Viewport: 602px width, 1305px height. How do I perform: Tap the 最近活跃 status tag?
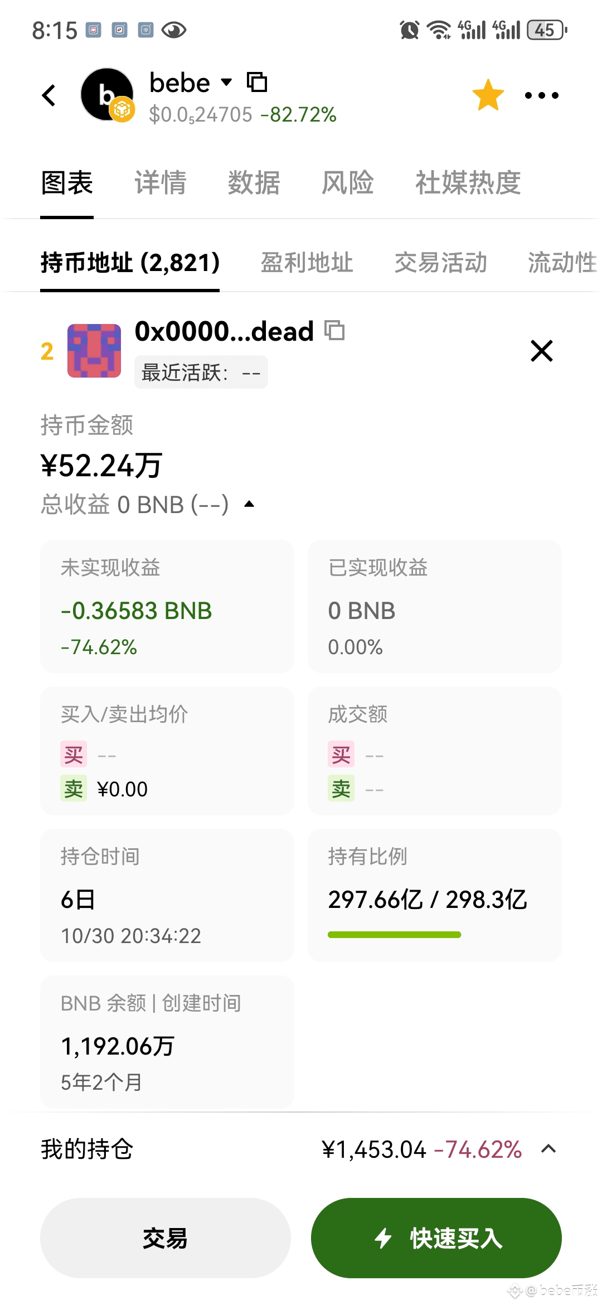[x=201, y=373]
